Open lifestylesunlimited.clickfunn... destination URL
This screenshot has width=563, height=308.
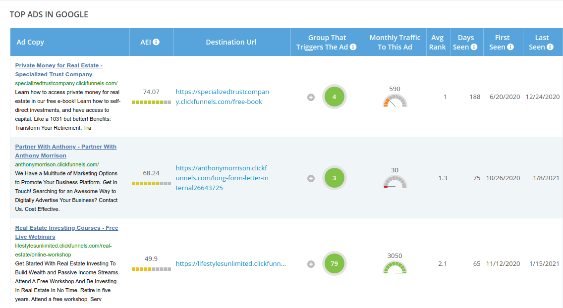[231, 263]
